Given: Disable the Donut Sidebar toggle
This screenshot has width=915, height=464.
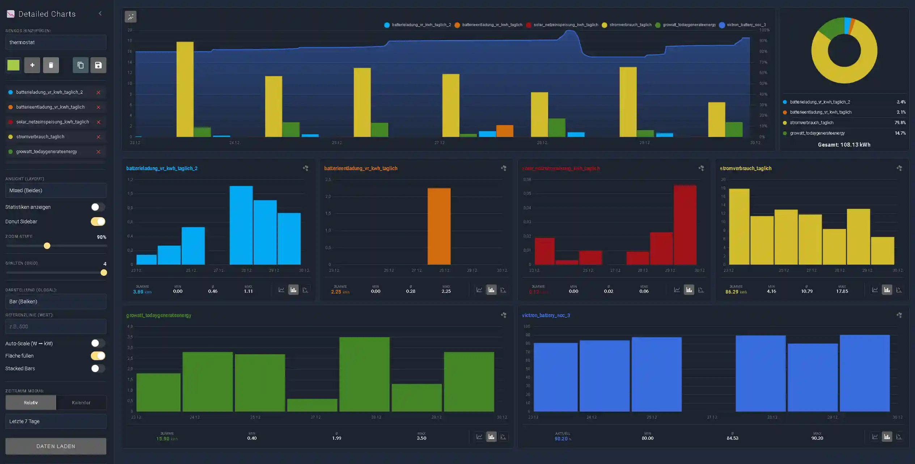Looking at the screenshot, I should click(x=98, y=222).
